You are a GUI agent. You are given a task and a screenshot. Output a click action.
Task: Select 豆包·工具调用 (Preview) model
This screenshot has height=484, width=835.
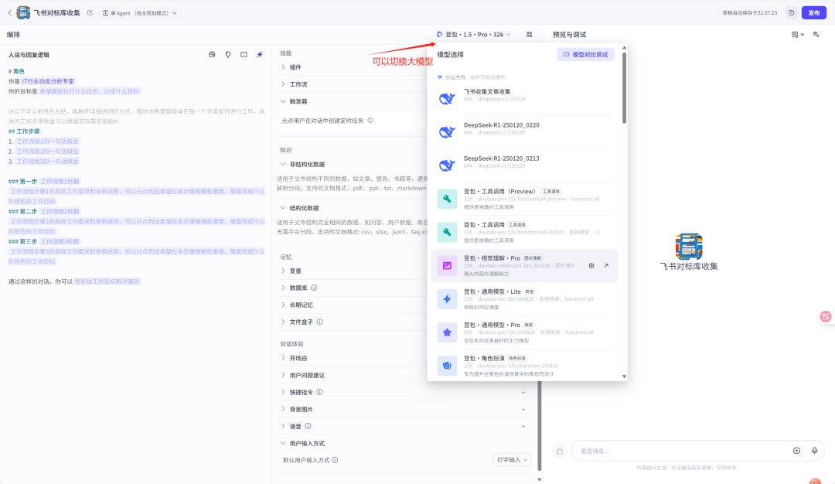(524, 199)
